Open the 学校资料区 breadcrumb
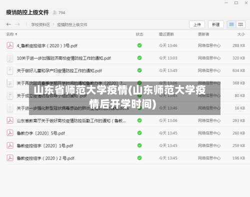This screenshot has height=197, width=250. pos(40,24)
